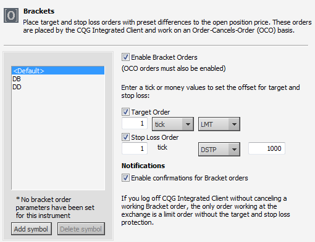The image size is (315, 242).
Task: Toggle Enable Bracket Orders checkbox
Action: 125,57
